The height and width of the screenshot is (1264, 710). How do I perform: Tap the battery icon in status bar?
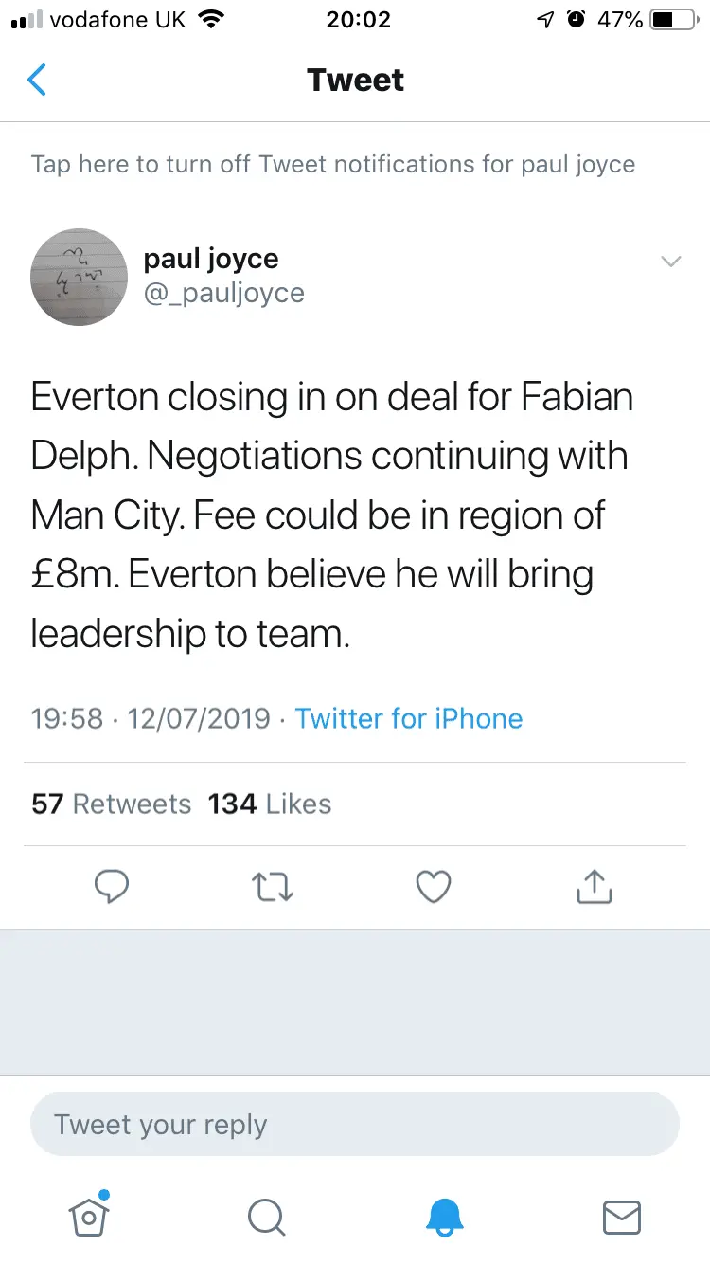[x=674, y=20]
